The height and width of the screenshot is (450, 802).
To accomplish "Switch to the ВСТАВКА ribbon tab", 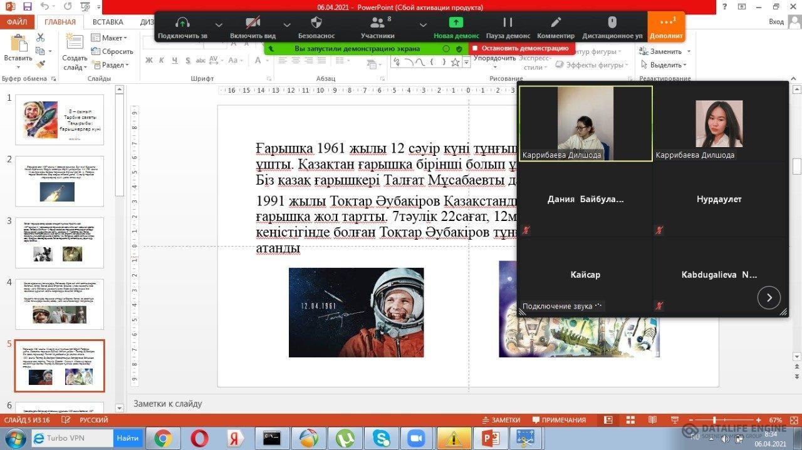I will 108,22.
